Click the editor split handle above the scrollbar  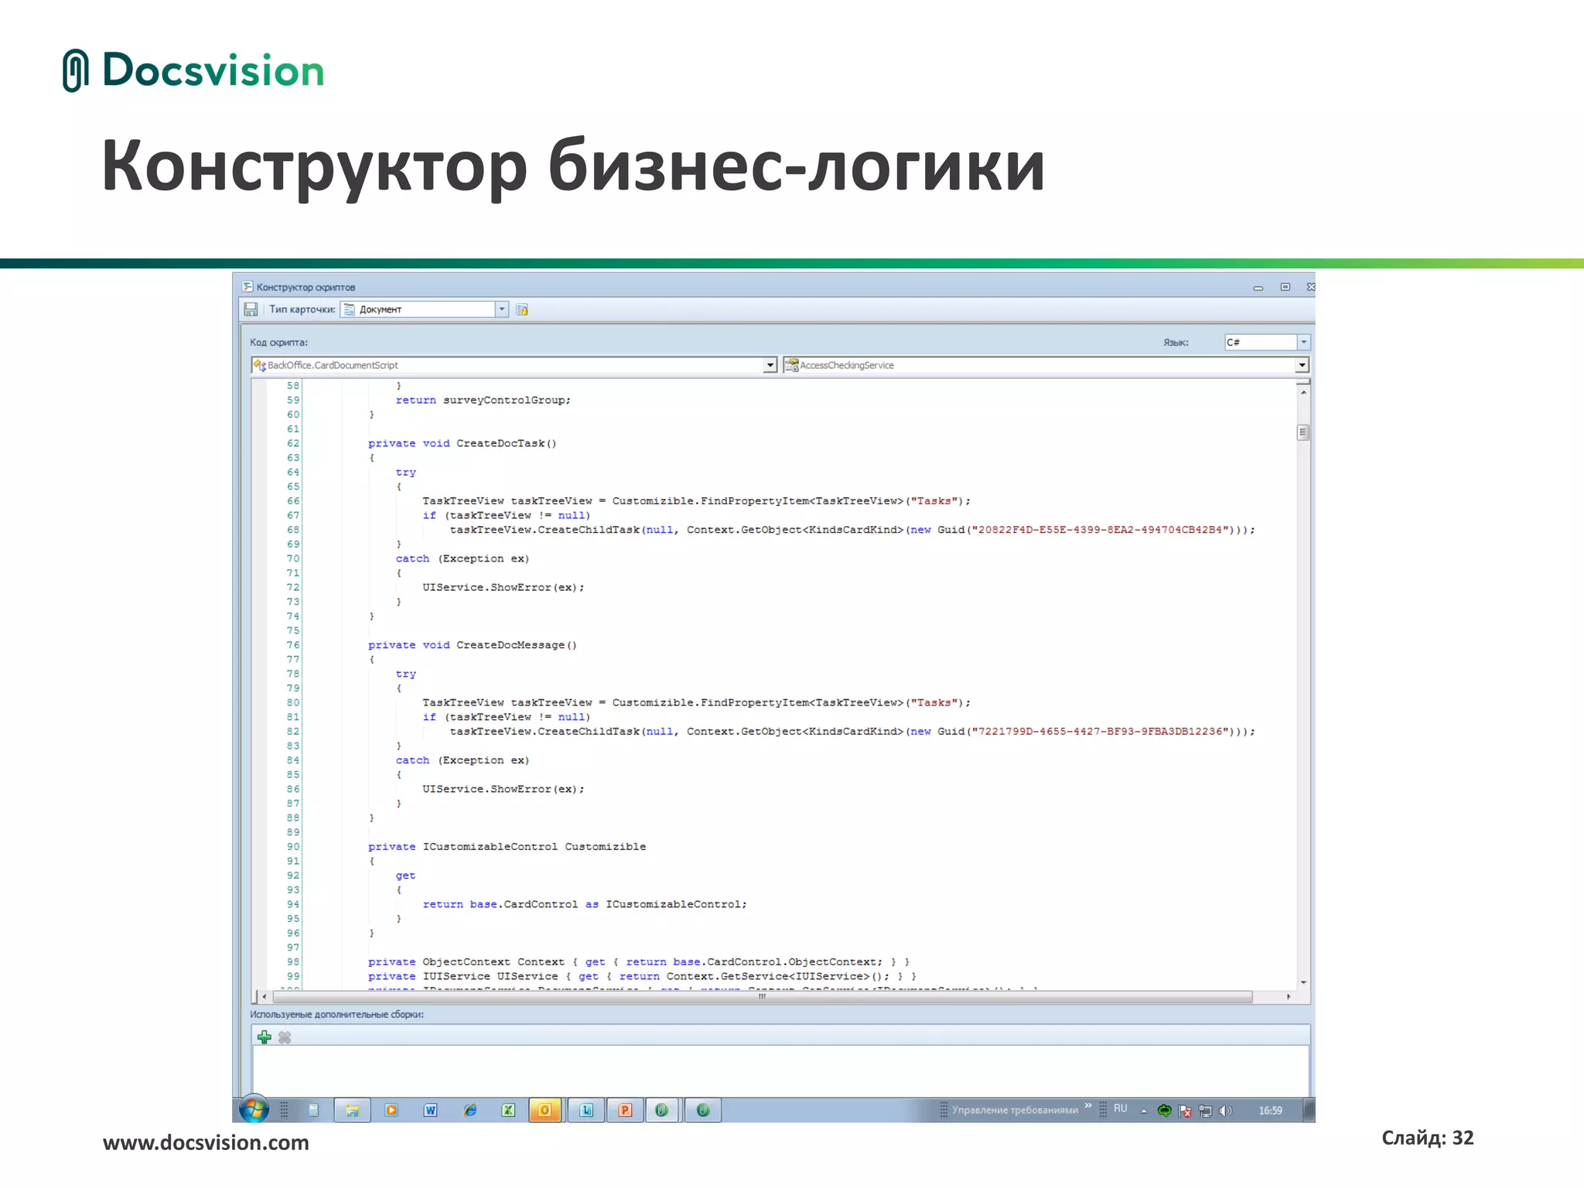point(1303,382)
